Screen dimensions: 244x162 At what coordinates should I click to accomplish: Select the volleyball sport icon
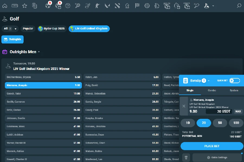coord(147,6)
